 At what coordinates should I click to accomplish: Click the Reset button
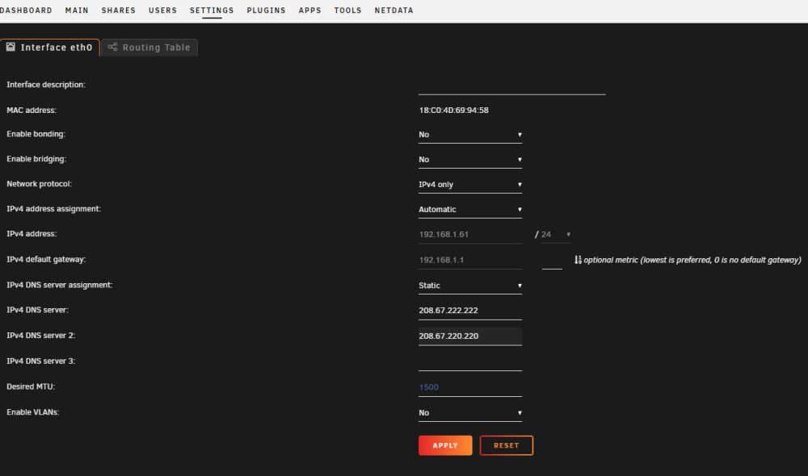(x=506, y=445)
